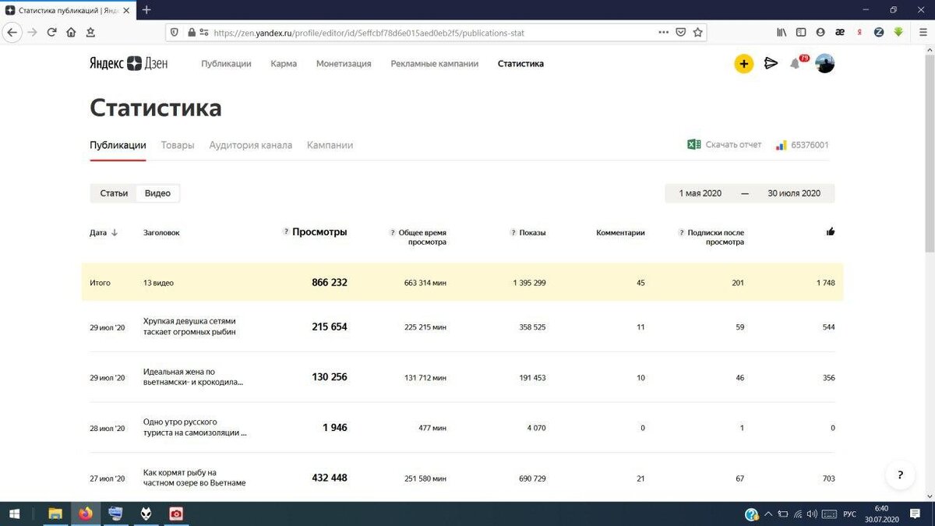Select the Аудитория канала tab
The height and width of the screenshot is (526, 935).
point(251,145)
